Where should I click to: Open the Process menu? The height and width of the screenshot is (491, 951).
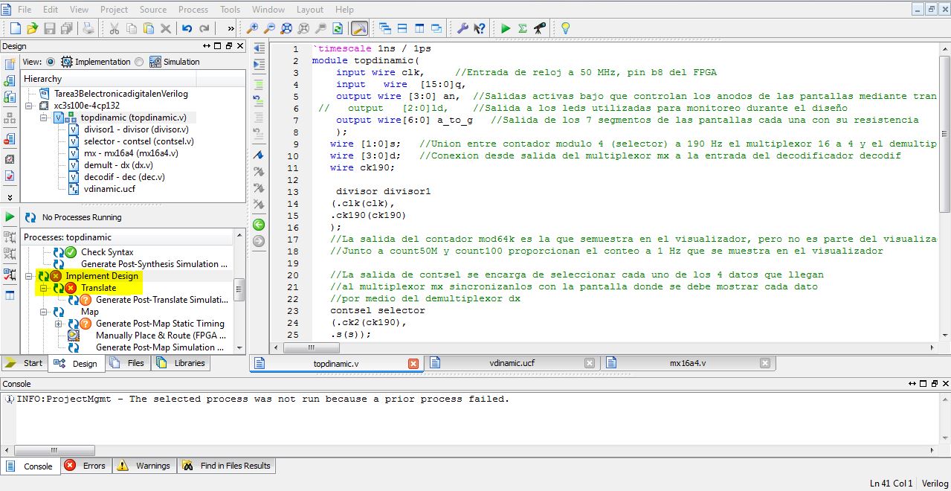193,10
